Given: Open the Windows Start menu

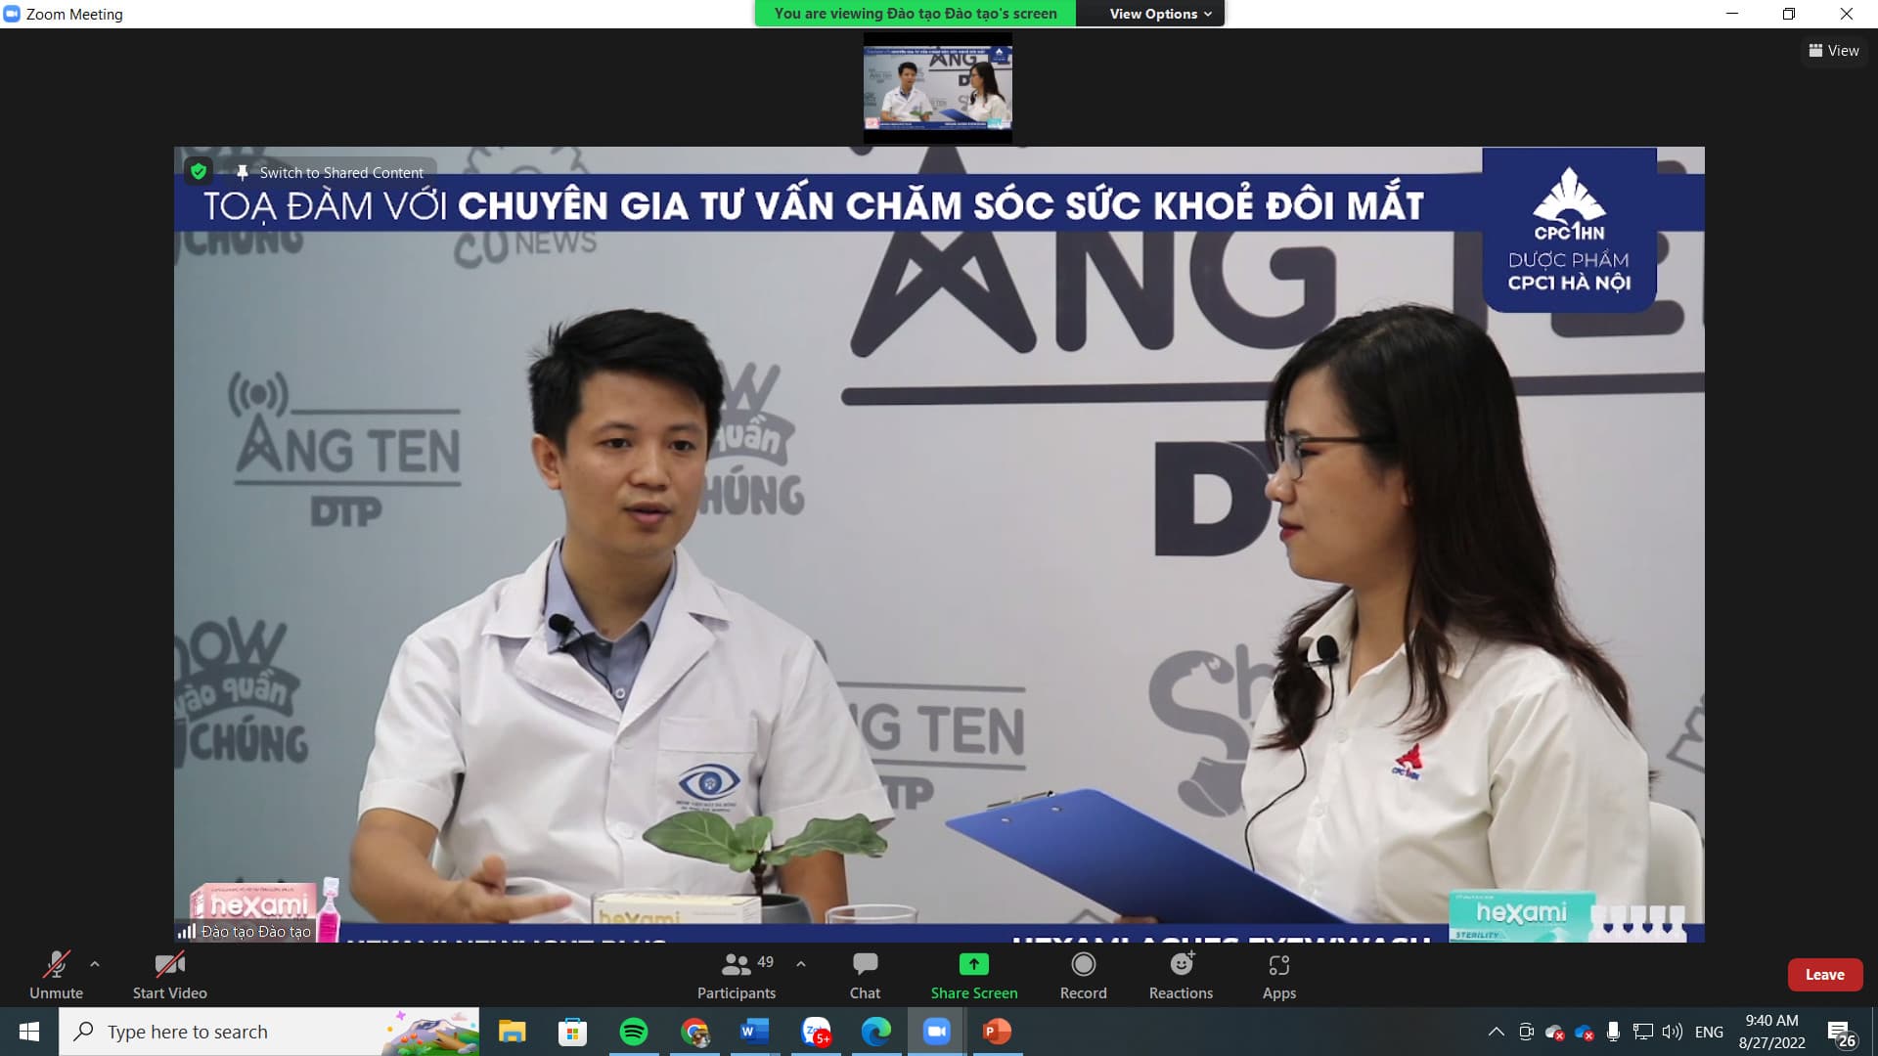Looking at the screenshot, I should (x=28, y=1032).
